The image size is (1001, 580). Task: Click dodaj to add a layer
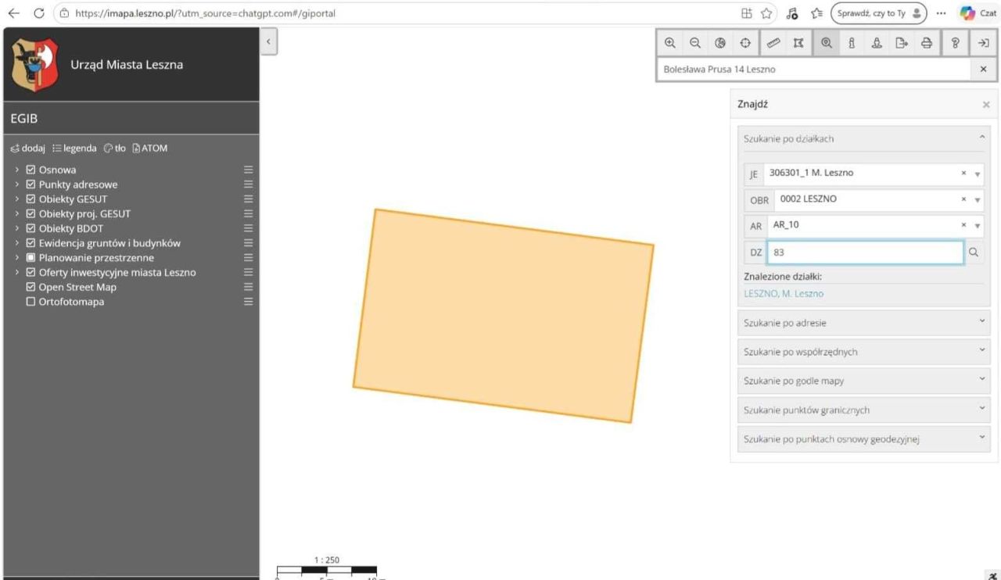pos(28,148)
